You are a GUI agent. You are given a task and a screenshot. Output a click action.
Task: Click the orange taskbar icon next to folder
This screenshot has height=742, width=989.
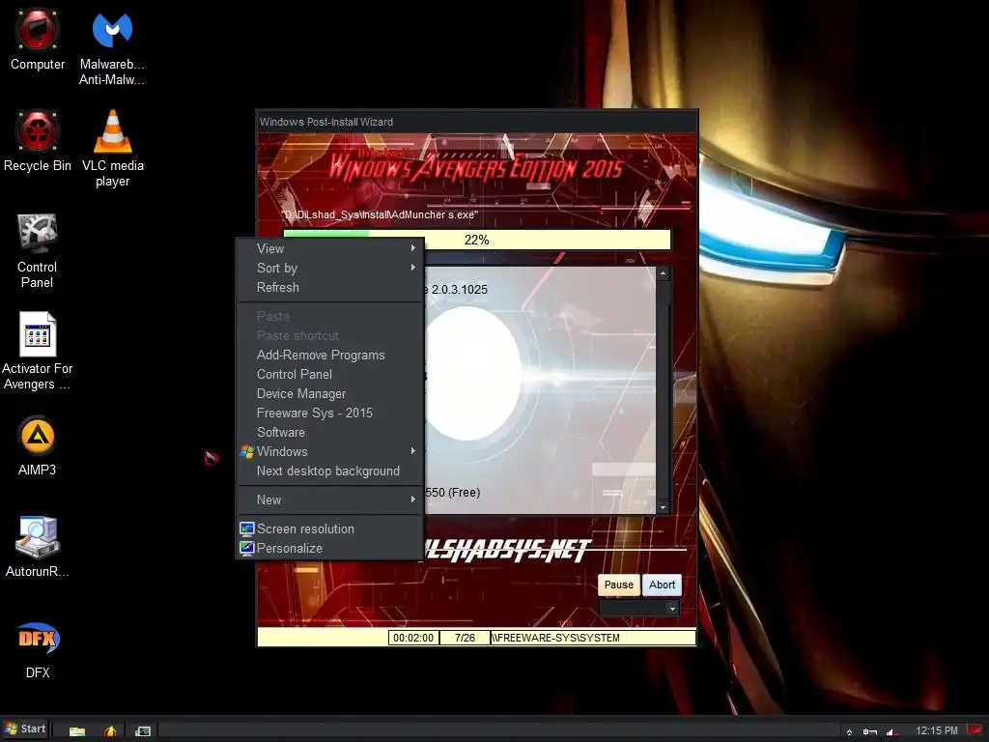tap(110, 730)
